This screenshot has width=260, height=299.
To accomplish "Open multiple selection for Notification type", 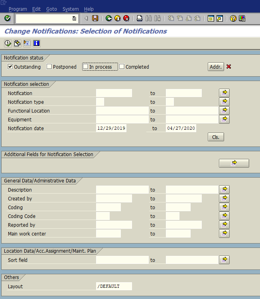I will [224, 102].
